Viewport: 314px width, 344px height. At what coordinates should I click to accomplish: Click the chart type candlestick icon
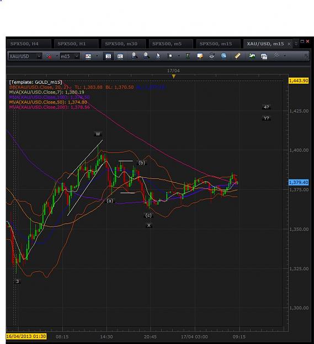tap(88, 56)
